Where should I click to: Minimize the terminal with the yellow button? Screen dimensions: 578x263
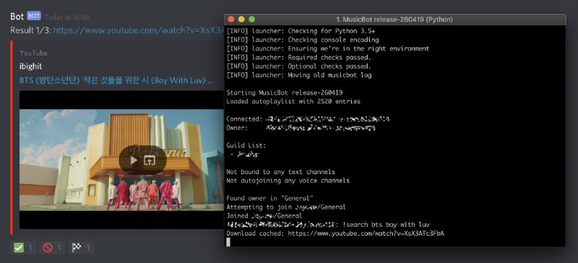[x=241, y=20]
